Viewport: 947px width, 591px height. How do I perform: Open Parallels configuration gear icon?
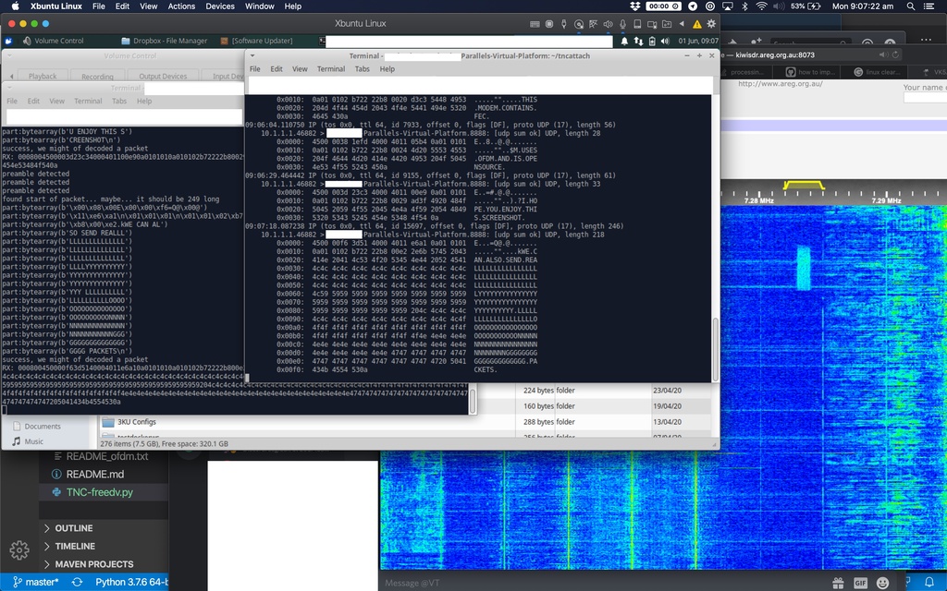[x=711, y=24]
